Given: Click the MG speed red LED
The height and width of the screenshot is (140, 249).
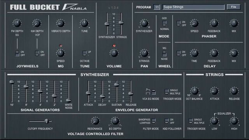Looking at the screenshot, I should pos(61,46).
